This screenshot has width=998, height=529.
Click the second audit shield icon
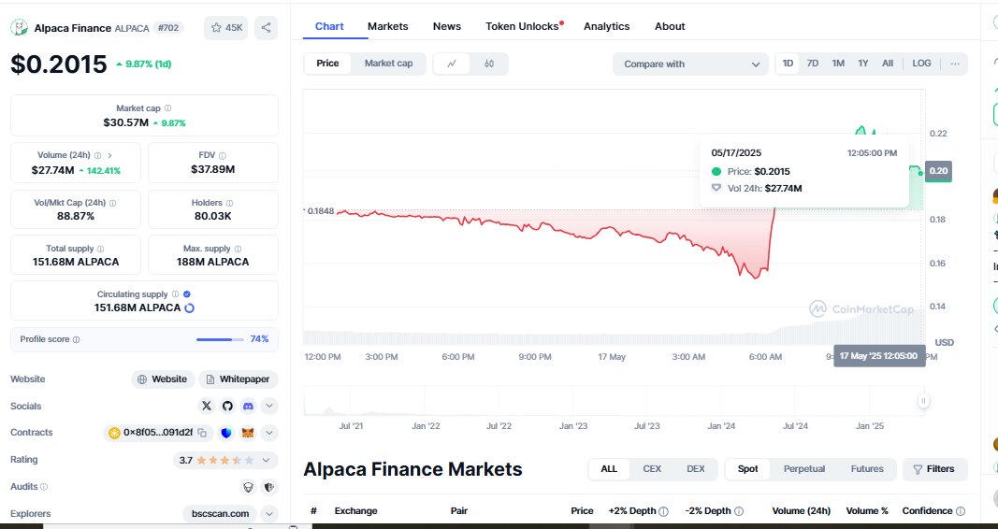[x=269, y=488]
